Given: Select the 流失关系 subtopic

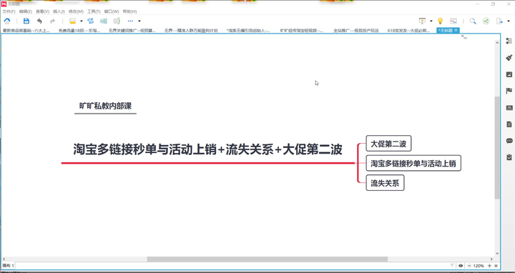Looking at the screenshot, I should 385,183.
